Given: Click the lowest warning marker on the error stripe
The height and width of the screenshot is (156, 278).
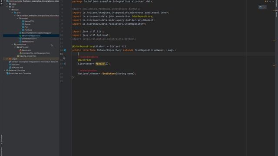Looking at the screenshot, I should pos(274,65).
